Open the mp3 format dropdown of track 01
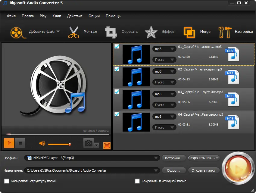 coord(164,49)
